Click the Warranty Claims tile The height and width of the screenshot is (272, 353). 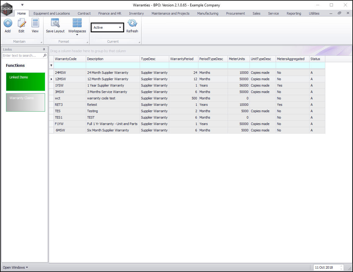tap(26, 102)
